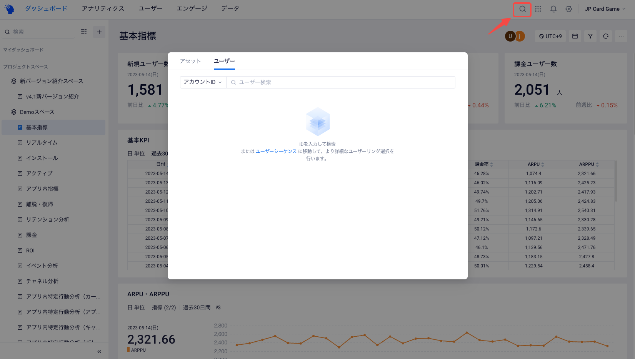Open the search icon in top bar
Viewport: 635px width, 359px height.
click(x=522, y=9)
